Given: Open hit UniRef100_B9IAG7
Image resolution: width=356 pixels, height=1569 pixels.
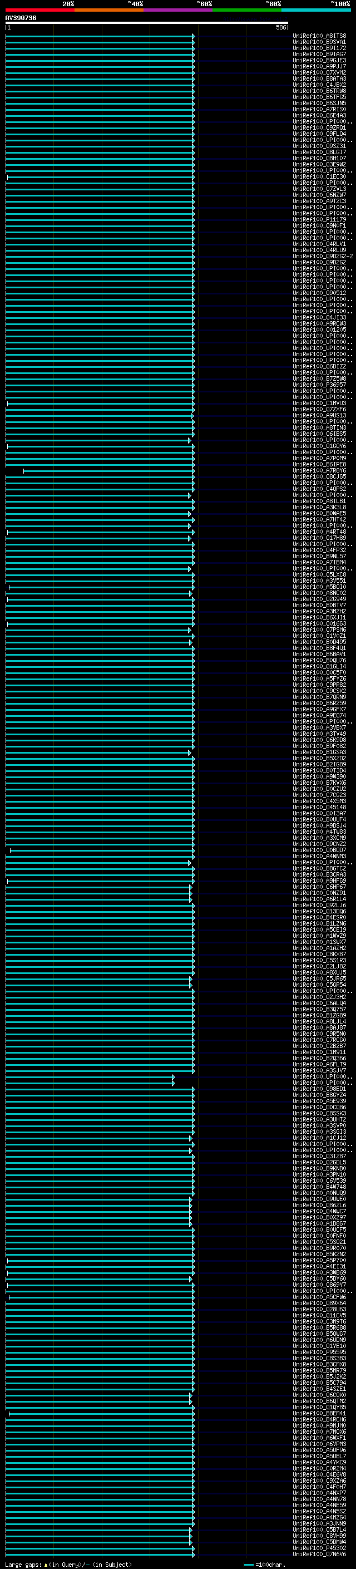Looking at the screenshot, I should pyautogui.click(x=319, y=54).
